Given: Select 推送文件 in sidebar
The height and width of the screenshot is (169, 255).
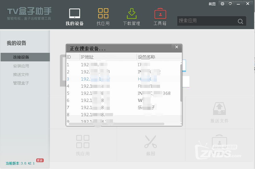Looking at the screenshot, I should click(x=21, y=75).
